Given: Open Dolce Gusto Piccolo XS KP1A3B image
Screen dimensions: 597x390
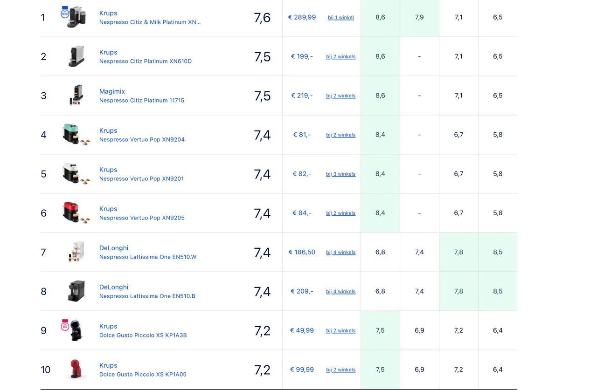Looking at the screenshot, I should point(76,331).
